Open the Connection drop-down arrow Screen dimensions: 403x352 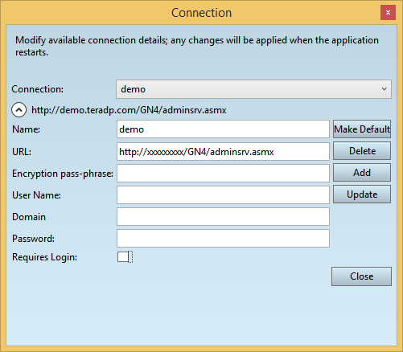coord(384,89)
